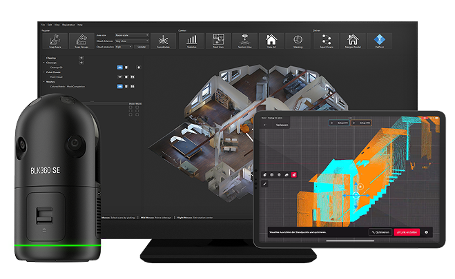Click the View All home icon
This screenshot has width=455, height=279.
point(271,41)
